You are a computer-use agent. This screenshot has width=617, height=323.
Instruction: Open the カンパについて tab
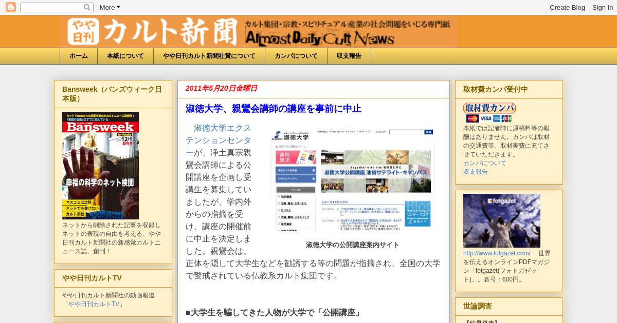click(296, 56)
